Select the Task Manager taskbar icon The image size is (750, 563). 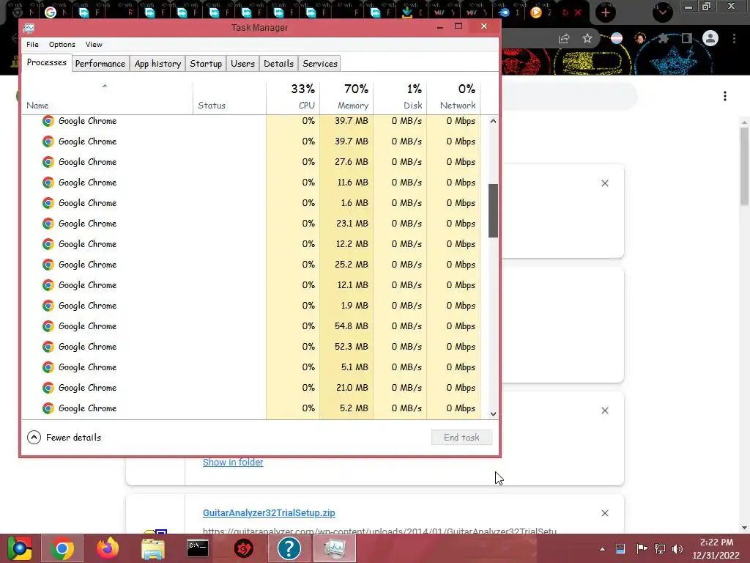(x=334, y=548)
